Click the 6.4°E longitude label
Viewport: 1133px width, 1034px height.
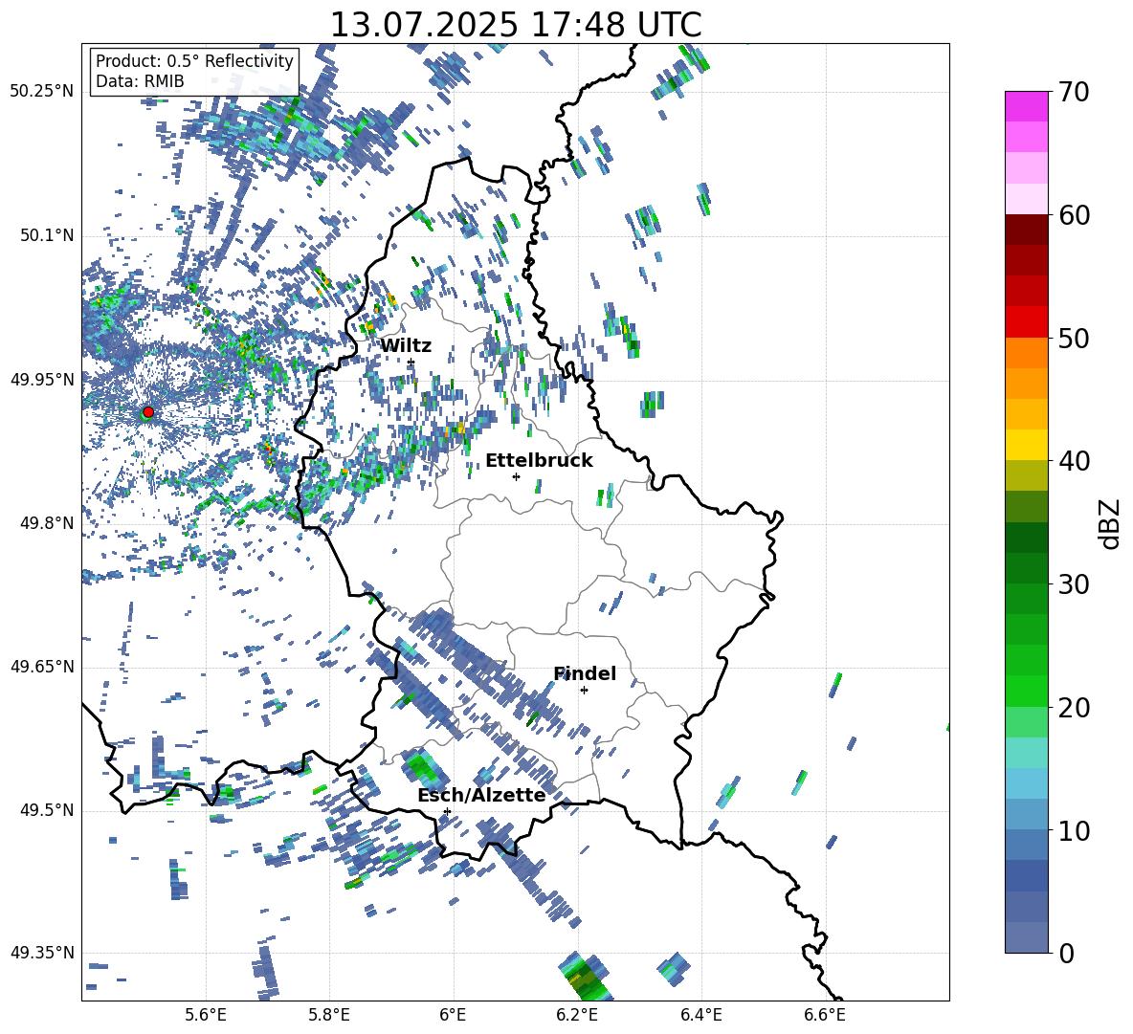701,1015
